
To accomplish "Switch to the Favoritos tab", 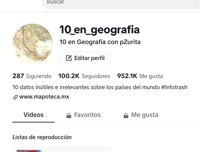I will (x=83, y=115).
